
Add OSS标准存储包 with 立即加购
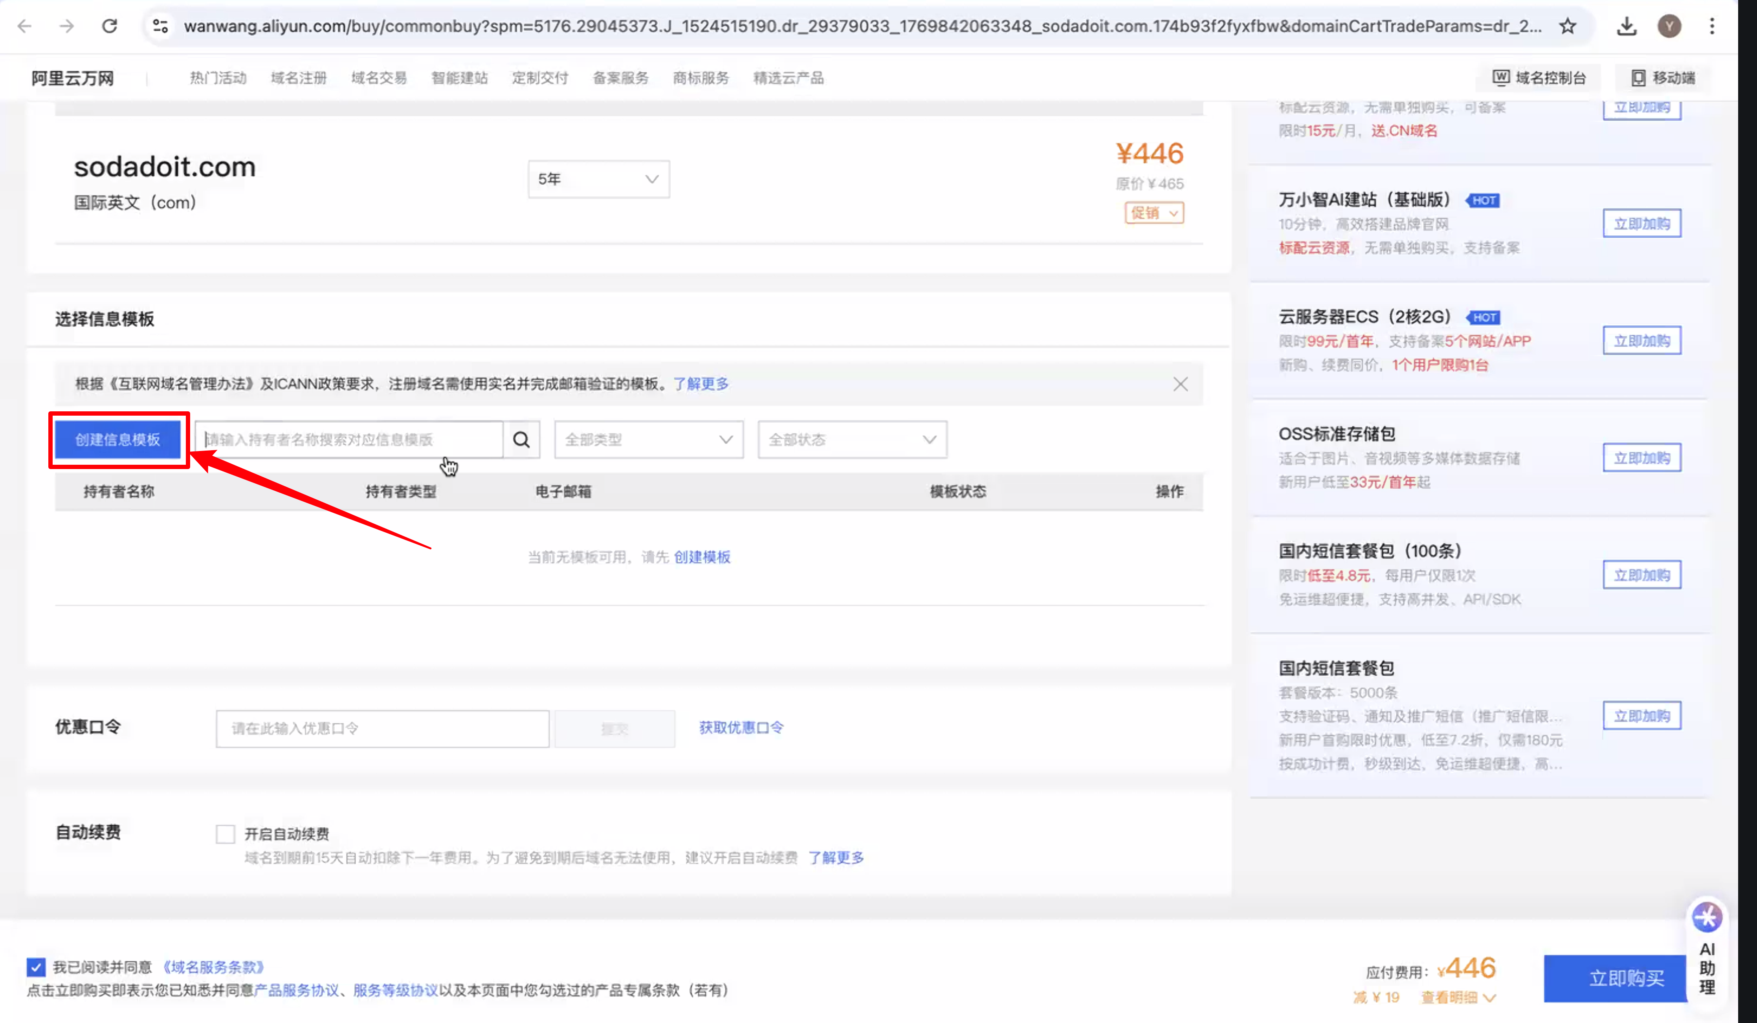pos(1642,458)
